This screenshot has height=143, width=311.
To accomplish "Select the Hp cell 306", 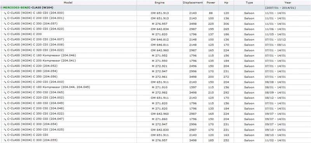I will (226, 24).
